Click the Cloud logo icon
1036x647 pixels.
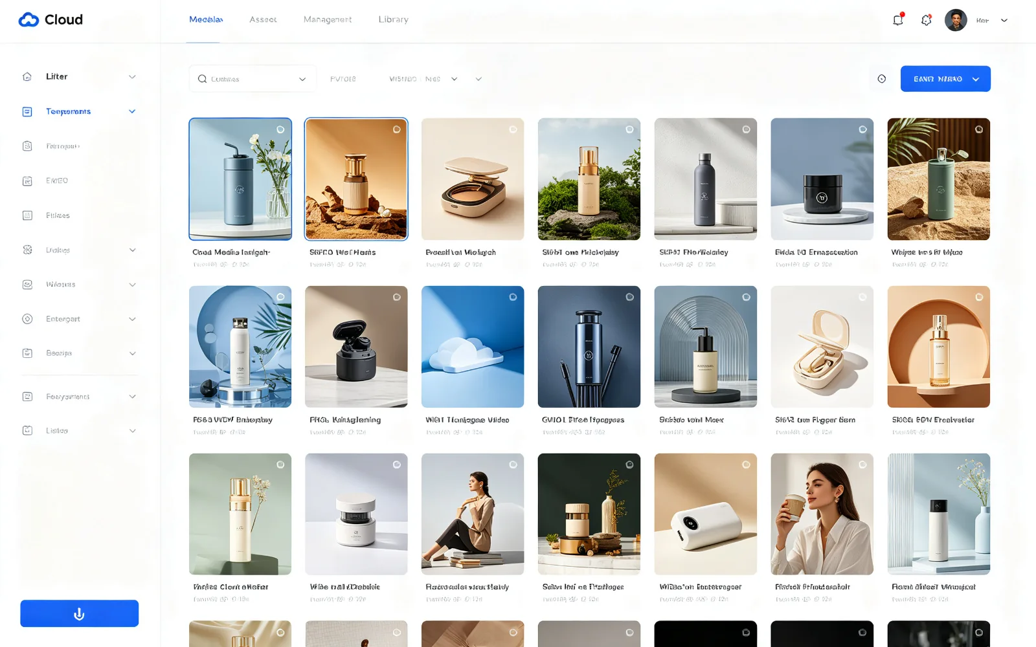pyautogui.click(x=28, y=20)
